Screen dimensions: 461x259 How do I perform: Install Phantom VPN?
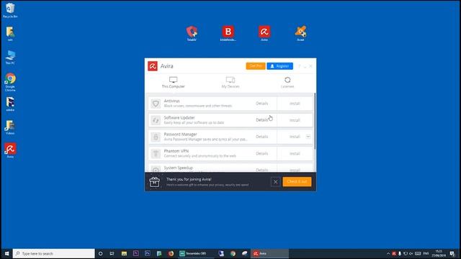tap(295, 153)
